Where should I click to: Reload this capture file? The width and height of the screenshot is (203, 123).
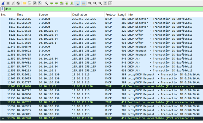click(x=40, y=3)
